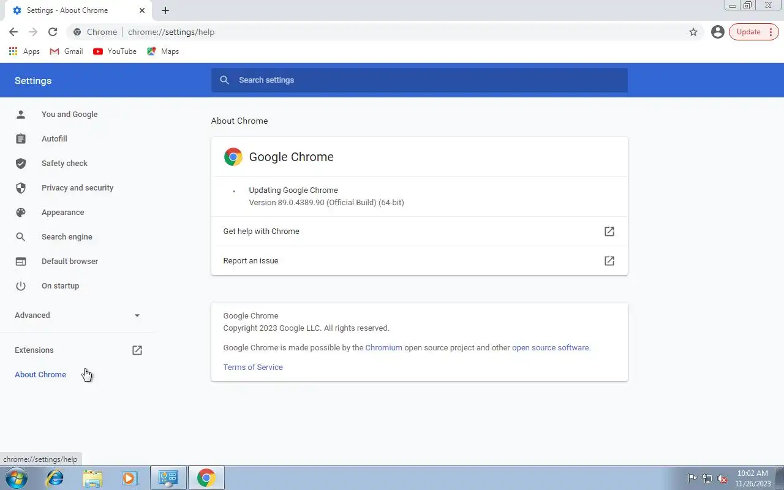
Task: Click the Search settings field
Action: (x=420, y=80)
